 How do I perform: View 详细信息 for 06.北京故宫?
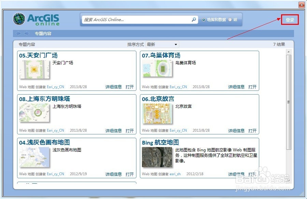(x=236, y=131)
